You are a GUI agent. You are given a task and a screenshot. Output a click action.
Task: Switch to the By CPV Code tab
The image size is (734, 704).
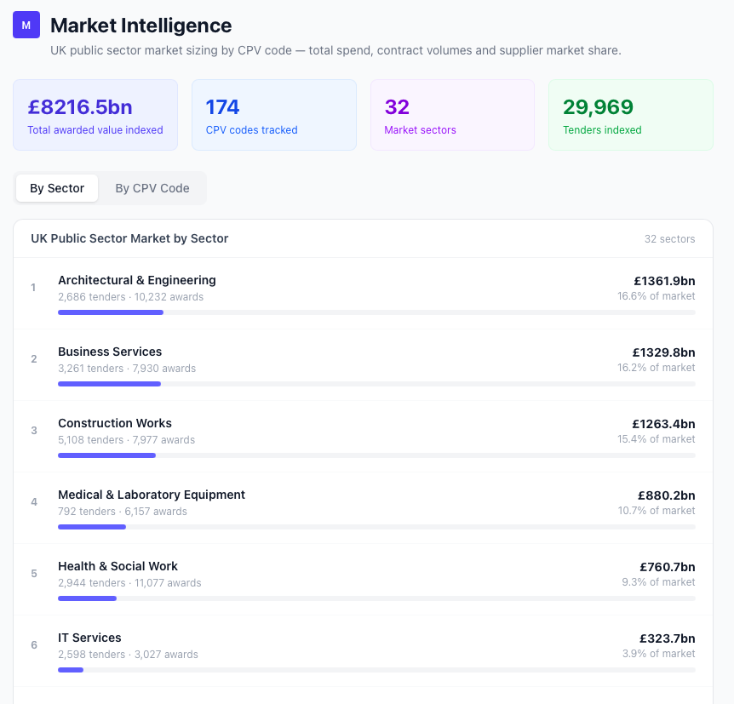152,188
